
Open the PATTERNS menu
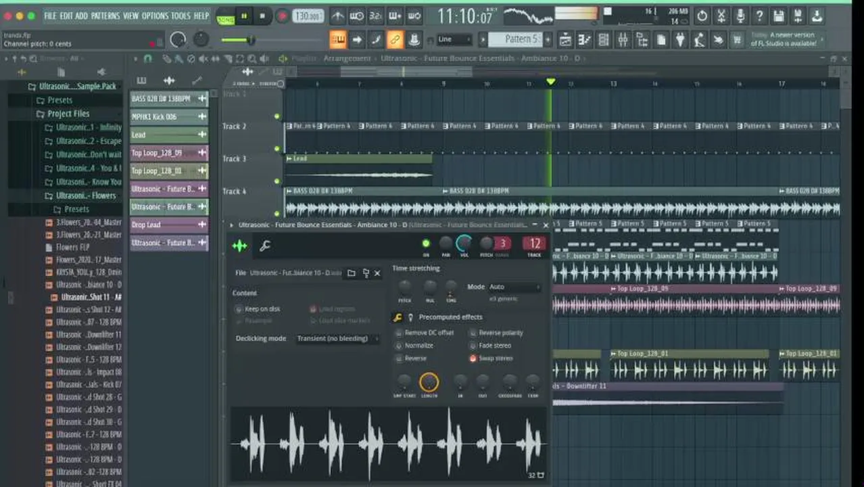pyautogui.click(x=105, y=16)
